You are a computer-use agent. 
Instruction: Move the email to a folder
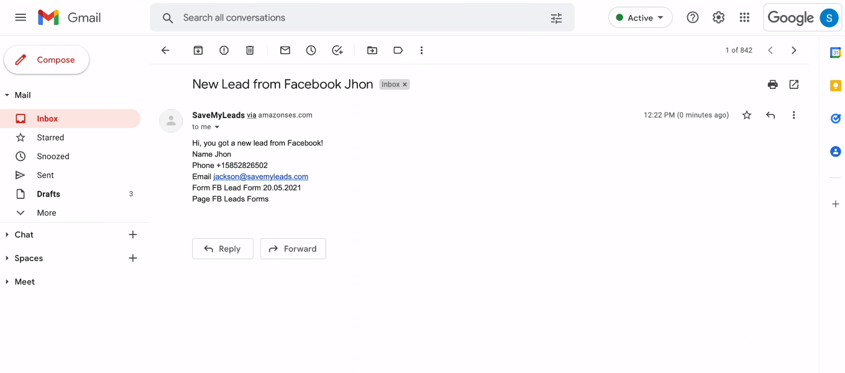click(x=372, y=50)
